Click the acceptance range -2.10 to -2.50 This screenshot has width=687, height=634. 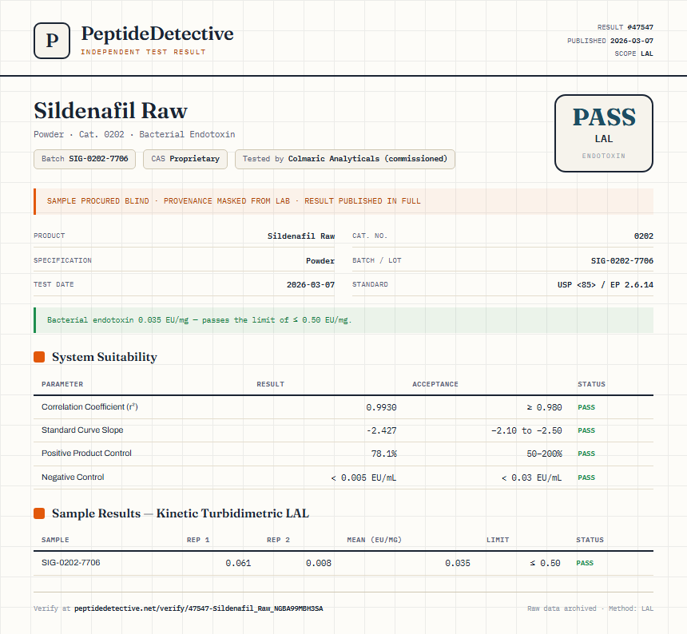(526, 430)
